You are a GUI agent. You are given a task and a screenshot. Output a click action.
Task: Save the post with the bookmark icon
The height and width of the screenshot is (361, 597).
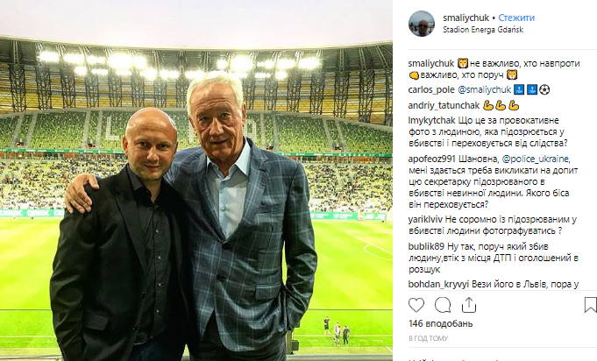click(x=591, y=305)
